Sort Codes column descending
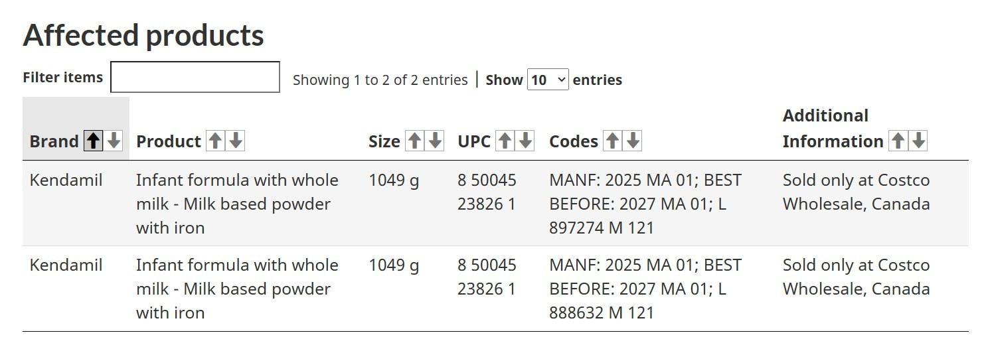 pyautogui.click(x=633, y=141)
